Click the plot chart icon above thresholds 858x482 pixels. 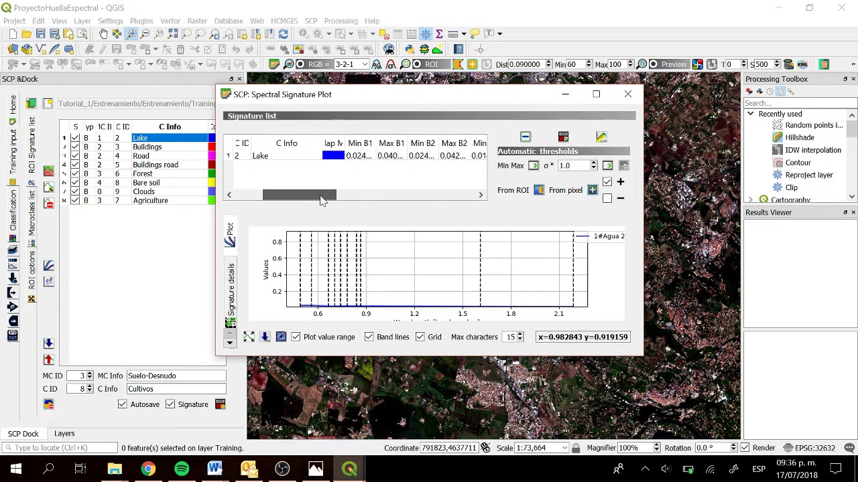[601, 137]
